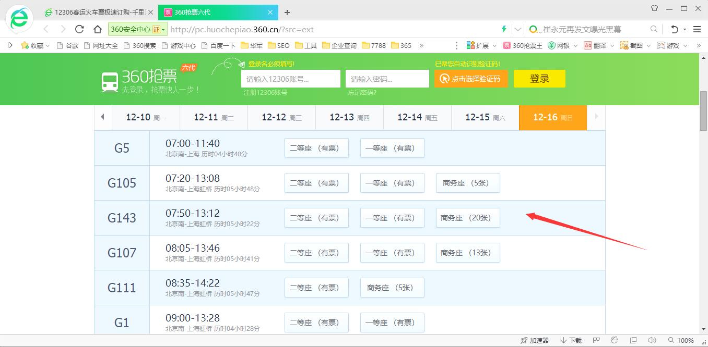Click the yellow 登录 login button
The height and width of the screenshot is (347, 708).
point(539,79)
